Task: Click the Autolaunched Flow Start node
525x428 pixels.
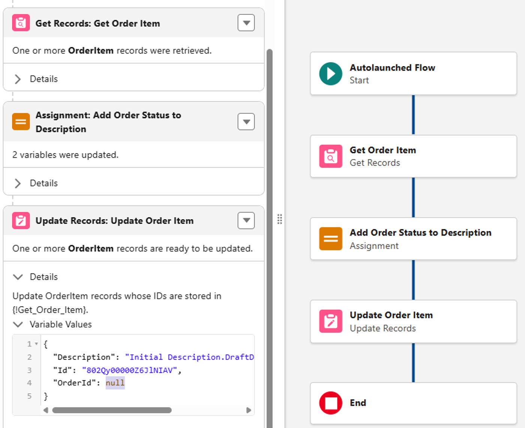Action: [x=414, y=74]
